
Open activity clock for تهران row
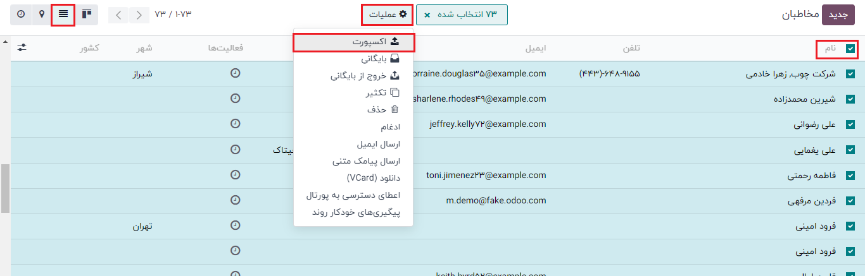click(x=236, y=225)
